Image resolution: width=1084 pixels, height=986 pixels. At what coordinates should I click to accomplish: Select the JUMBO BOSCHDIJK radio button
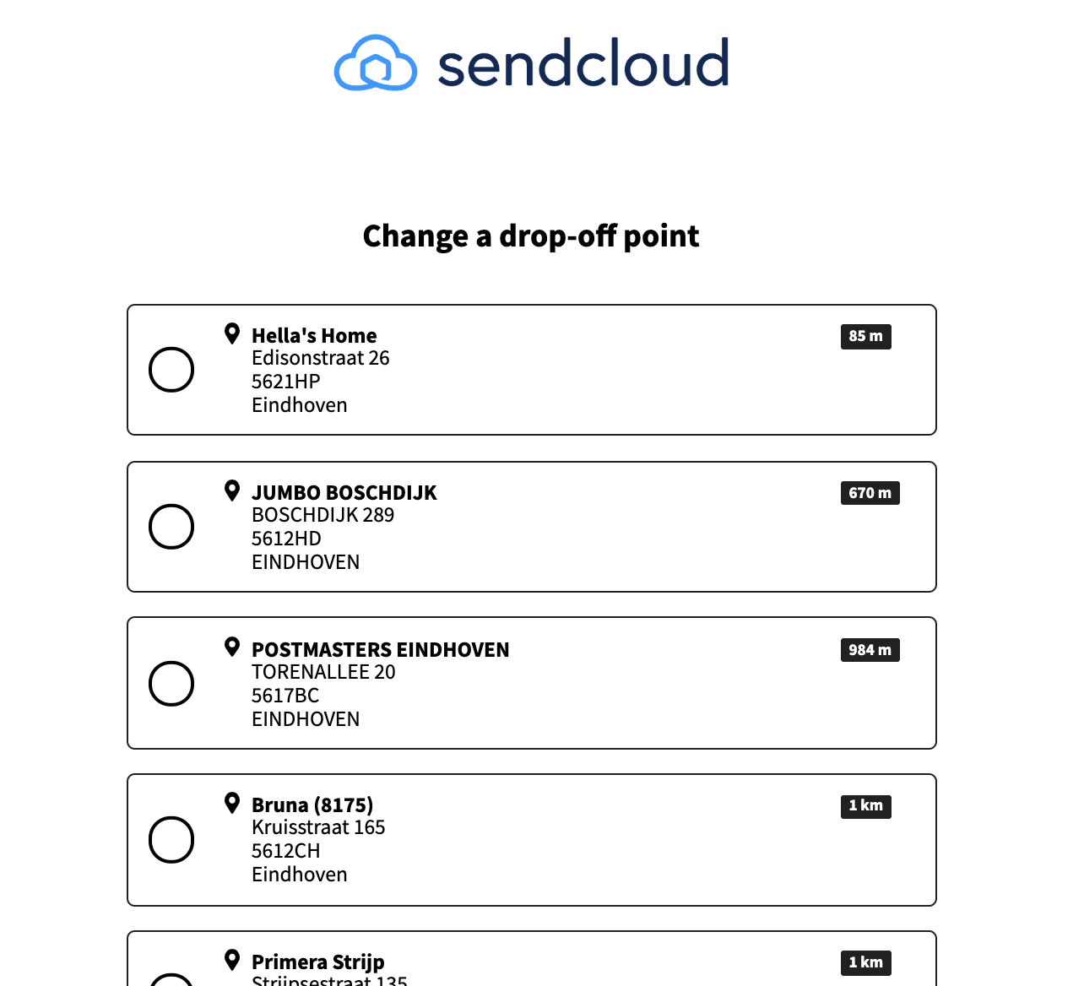(171, 527)
